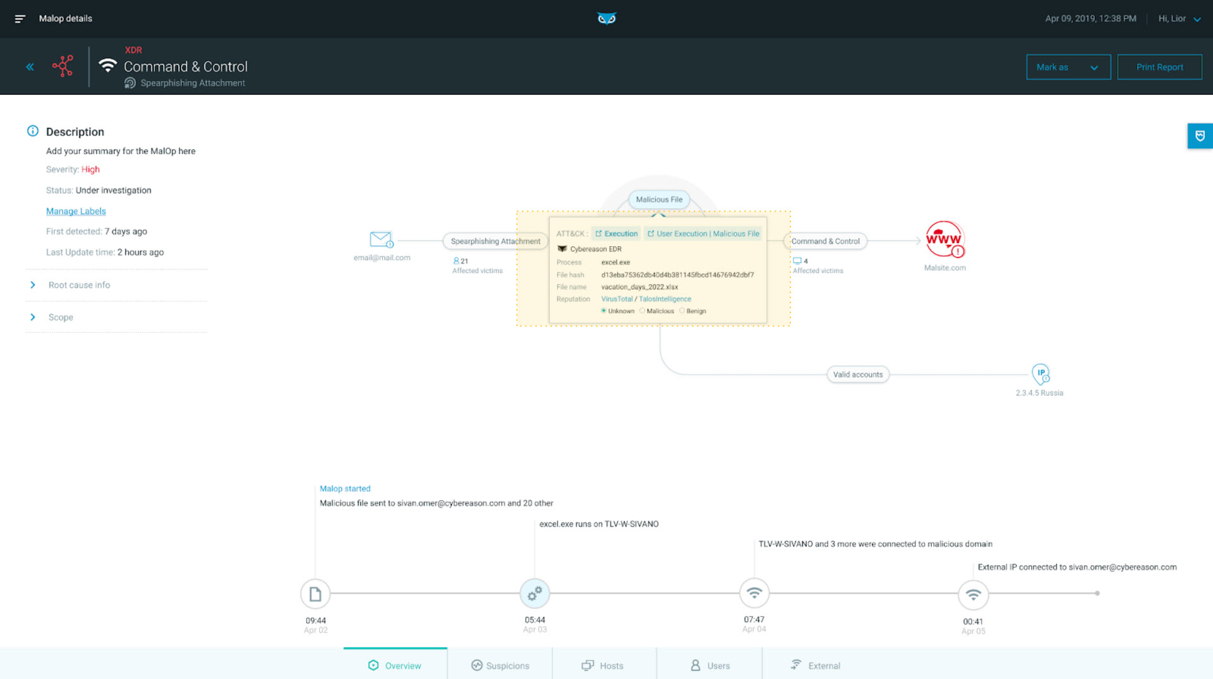Click the Spearphishing Attachment node pill
The height and width of the screenshot is (679, 1213).
click(x=495, y=241)
